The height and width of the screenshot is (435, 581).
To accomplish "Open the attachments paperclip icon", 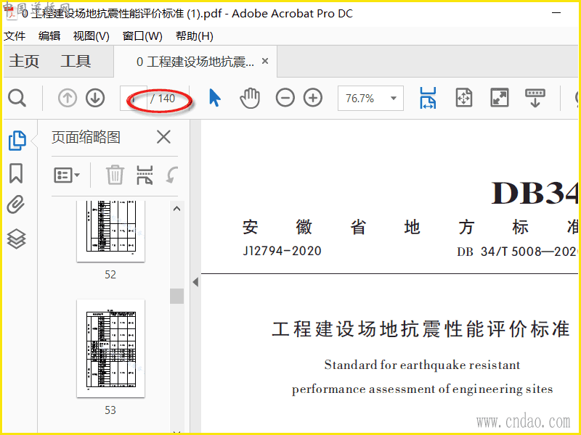I will coord(16,204).
